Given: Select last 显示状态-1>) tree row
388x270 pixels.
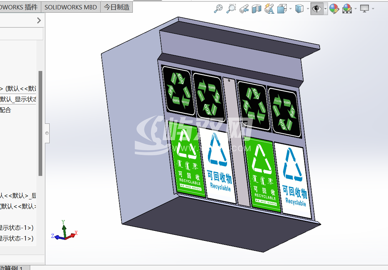Looking at the screenshot, I should (x=17, y=238).
